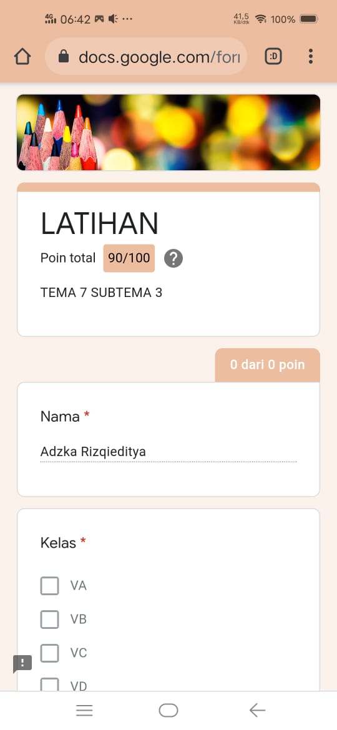This screenshot has width=337, height=730.
Task: Click the 0 dari 0 poin label
Action: pos(267,364)
